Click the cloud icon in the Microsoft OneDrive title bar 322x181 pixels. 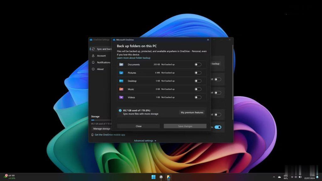tap(114, 40)
